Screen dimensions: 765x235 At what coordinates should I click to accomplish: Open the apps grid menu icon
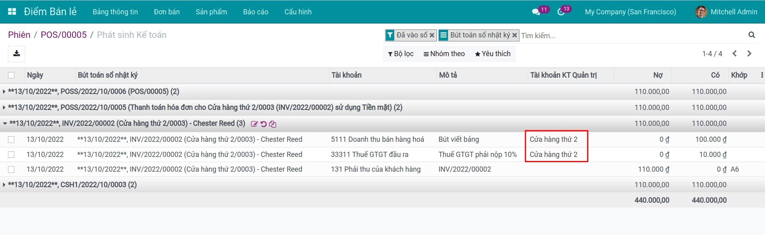click(x=12, y=12)
